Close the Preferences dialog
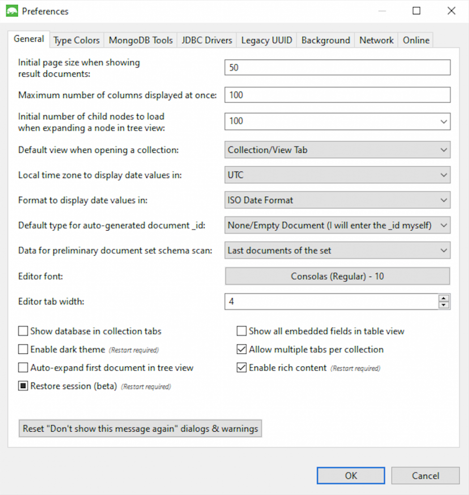 [x=451, y=11]
